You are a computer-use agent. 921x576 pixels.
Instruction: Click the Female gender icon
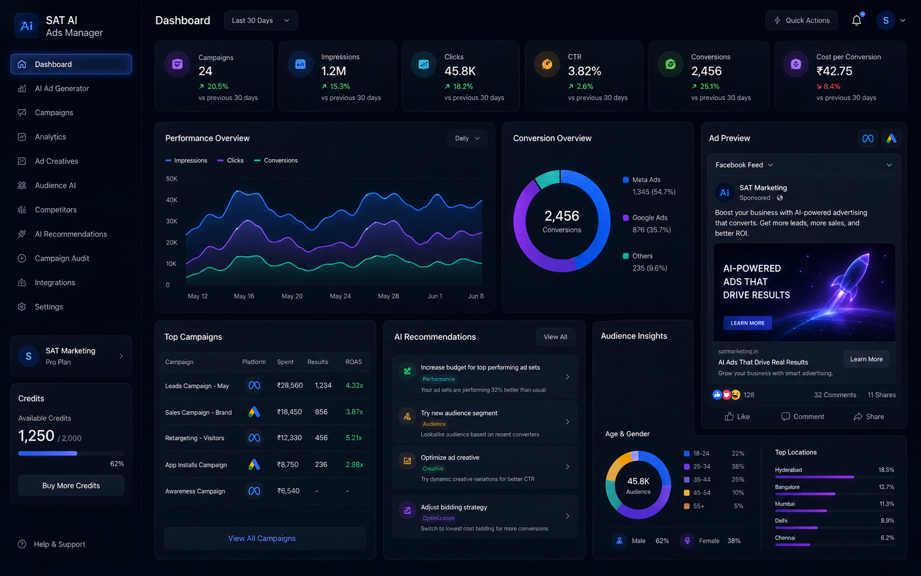click(687, 541)
